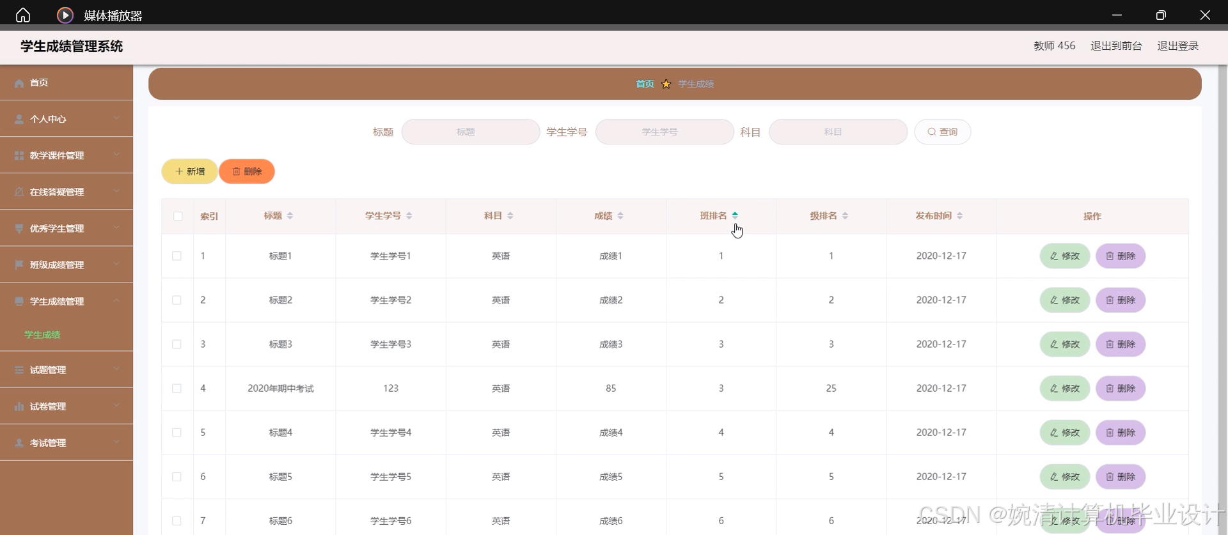Check the box for row 标题3
This screenshot has height=535, width=1228.
point(177,344)
